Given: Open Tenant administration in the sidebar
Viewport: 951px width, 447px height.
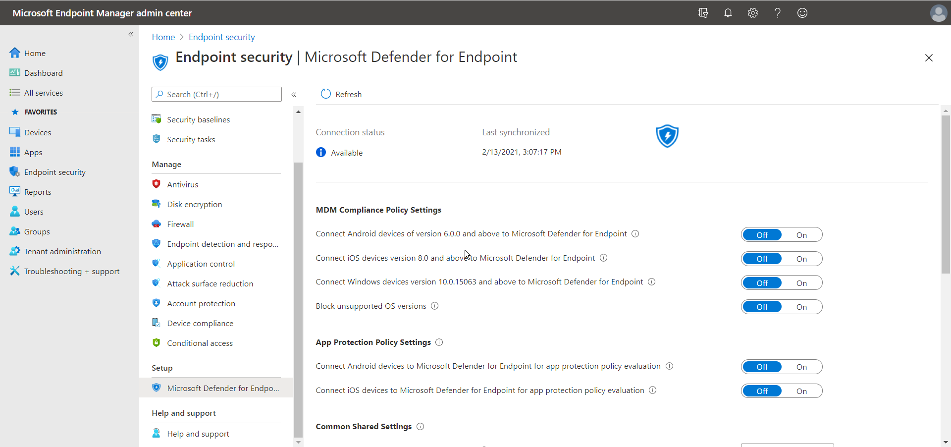Looking at the screenshot, I should (x=61, y=251).
